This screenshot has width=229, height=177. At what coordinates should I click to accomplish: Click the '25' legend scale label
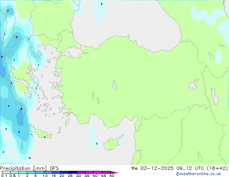click(70, 176)
